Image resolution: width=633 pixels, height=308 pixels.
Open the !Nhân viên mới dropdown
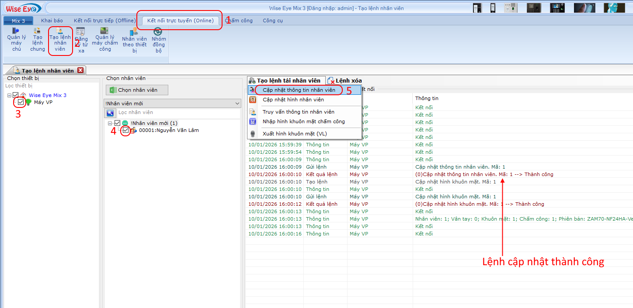tap(237, 103)
